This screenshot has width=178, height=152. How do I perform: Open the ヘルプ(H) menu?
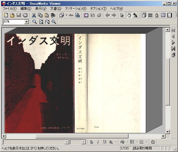point(117,9)
